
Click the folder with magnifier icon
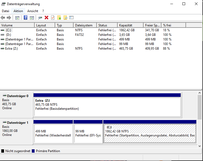[x=65, y=18]
